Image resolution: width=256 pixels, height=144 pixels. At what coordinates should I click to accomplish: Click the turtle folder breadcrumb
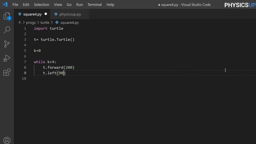(45, 22)
